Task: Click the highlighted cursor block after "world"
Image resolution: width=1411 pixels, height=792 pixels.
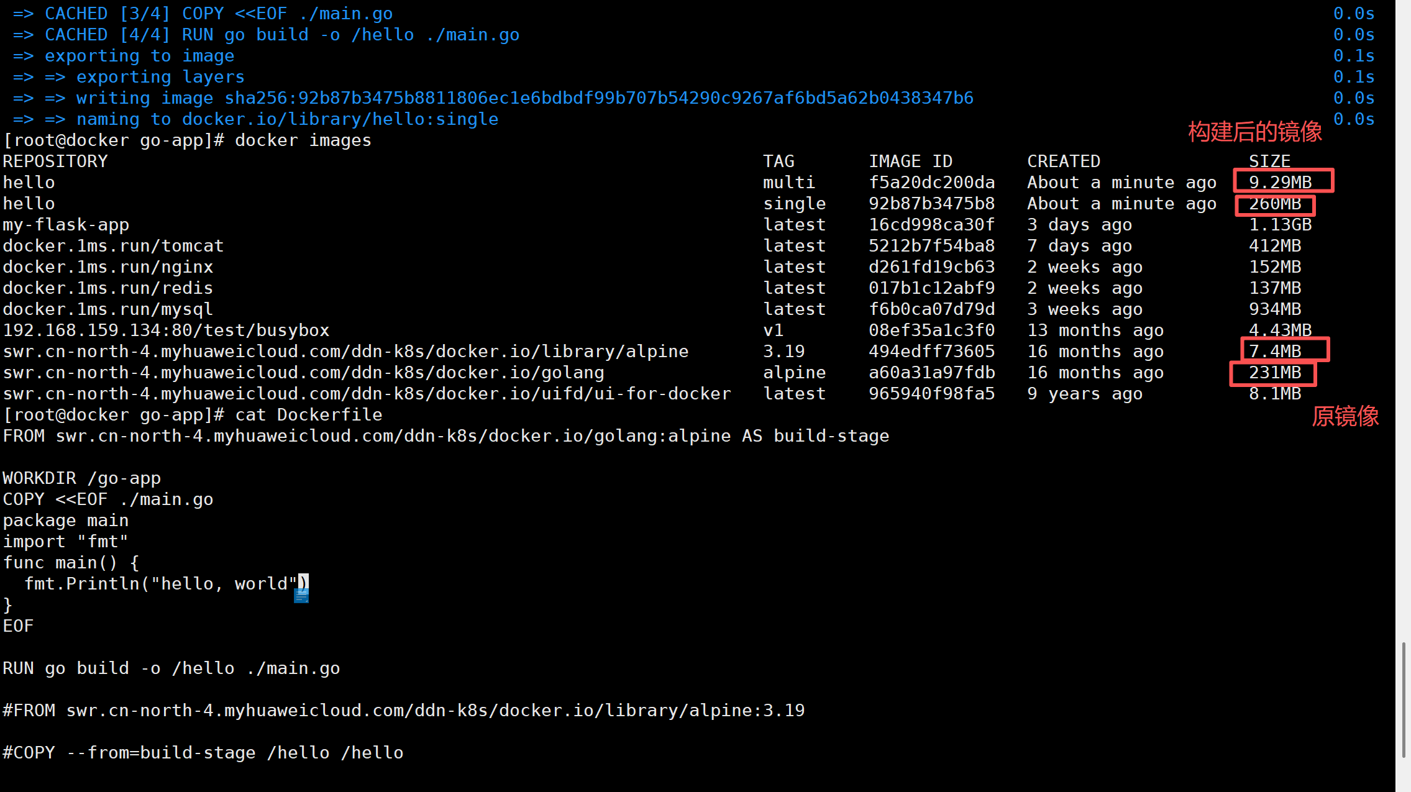Action: [303, 583]
